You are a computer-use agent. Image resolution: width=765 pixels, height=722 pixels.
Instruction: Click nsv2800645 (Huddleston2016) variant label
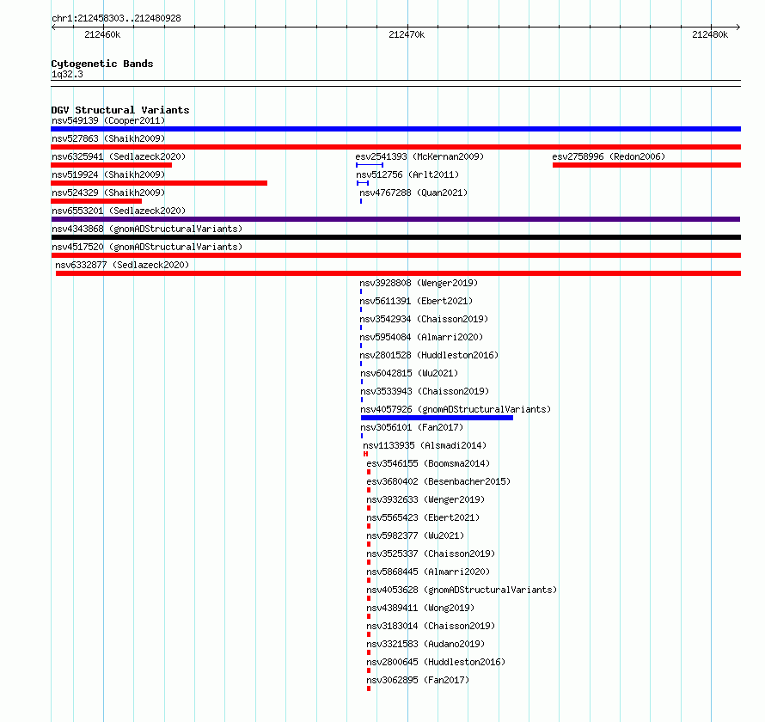(x=436, y=662)
